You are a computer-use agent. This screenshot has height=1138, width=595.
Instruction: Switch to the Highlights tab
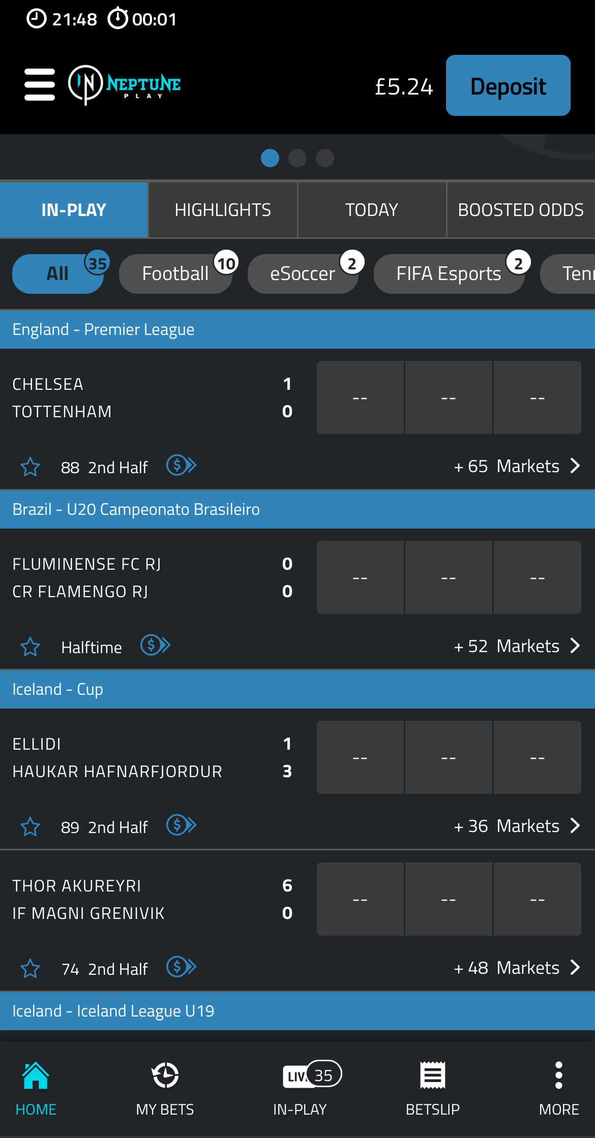pos(223,210)
